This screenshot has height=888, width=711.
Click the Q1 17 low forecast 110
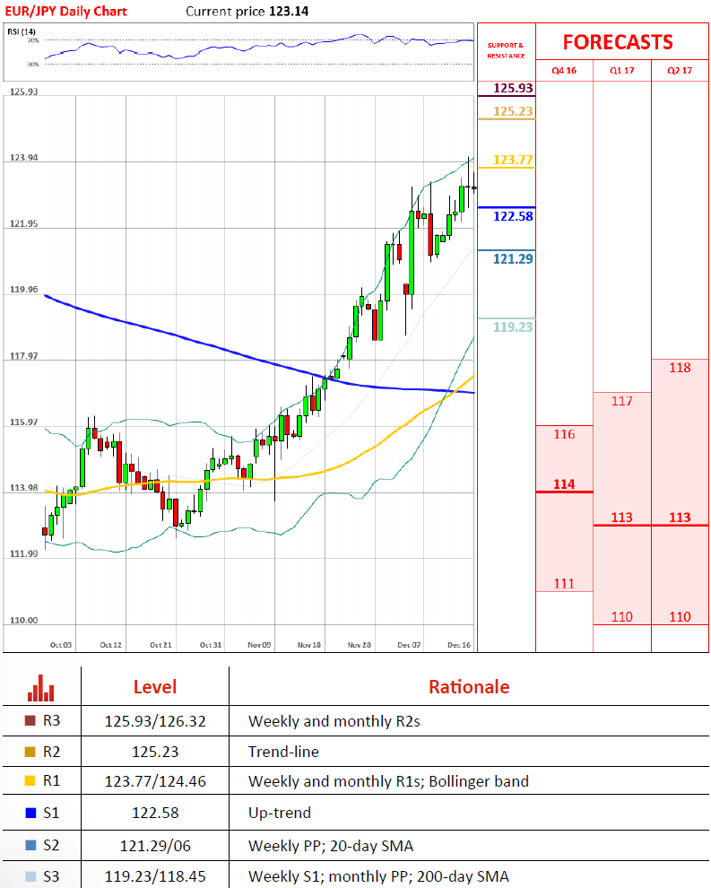point(621,617)
